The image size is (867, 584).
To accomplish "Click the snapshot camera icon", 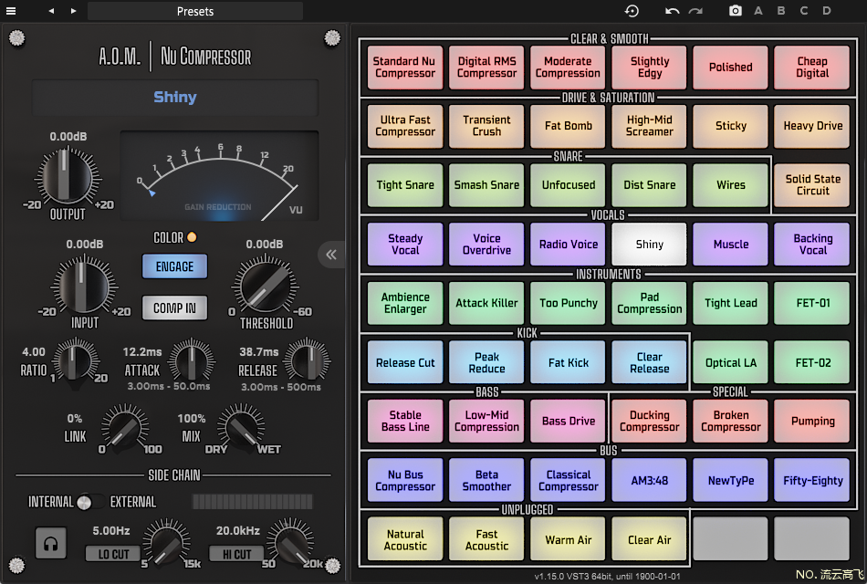I will 735,11.
